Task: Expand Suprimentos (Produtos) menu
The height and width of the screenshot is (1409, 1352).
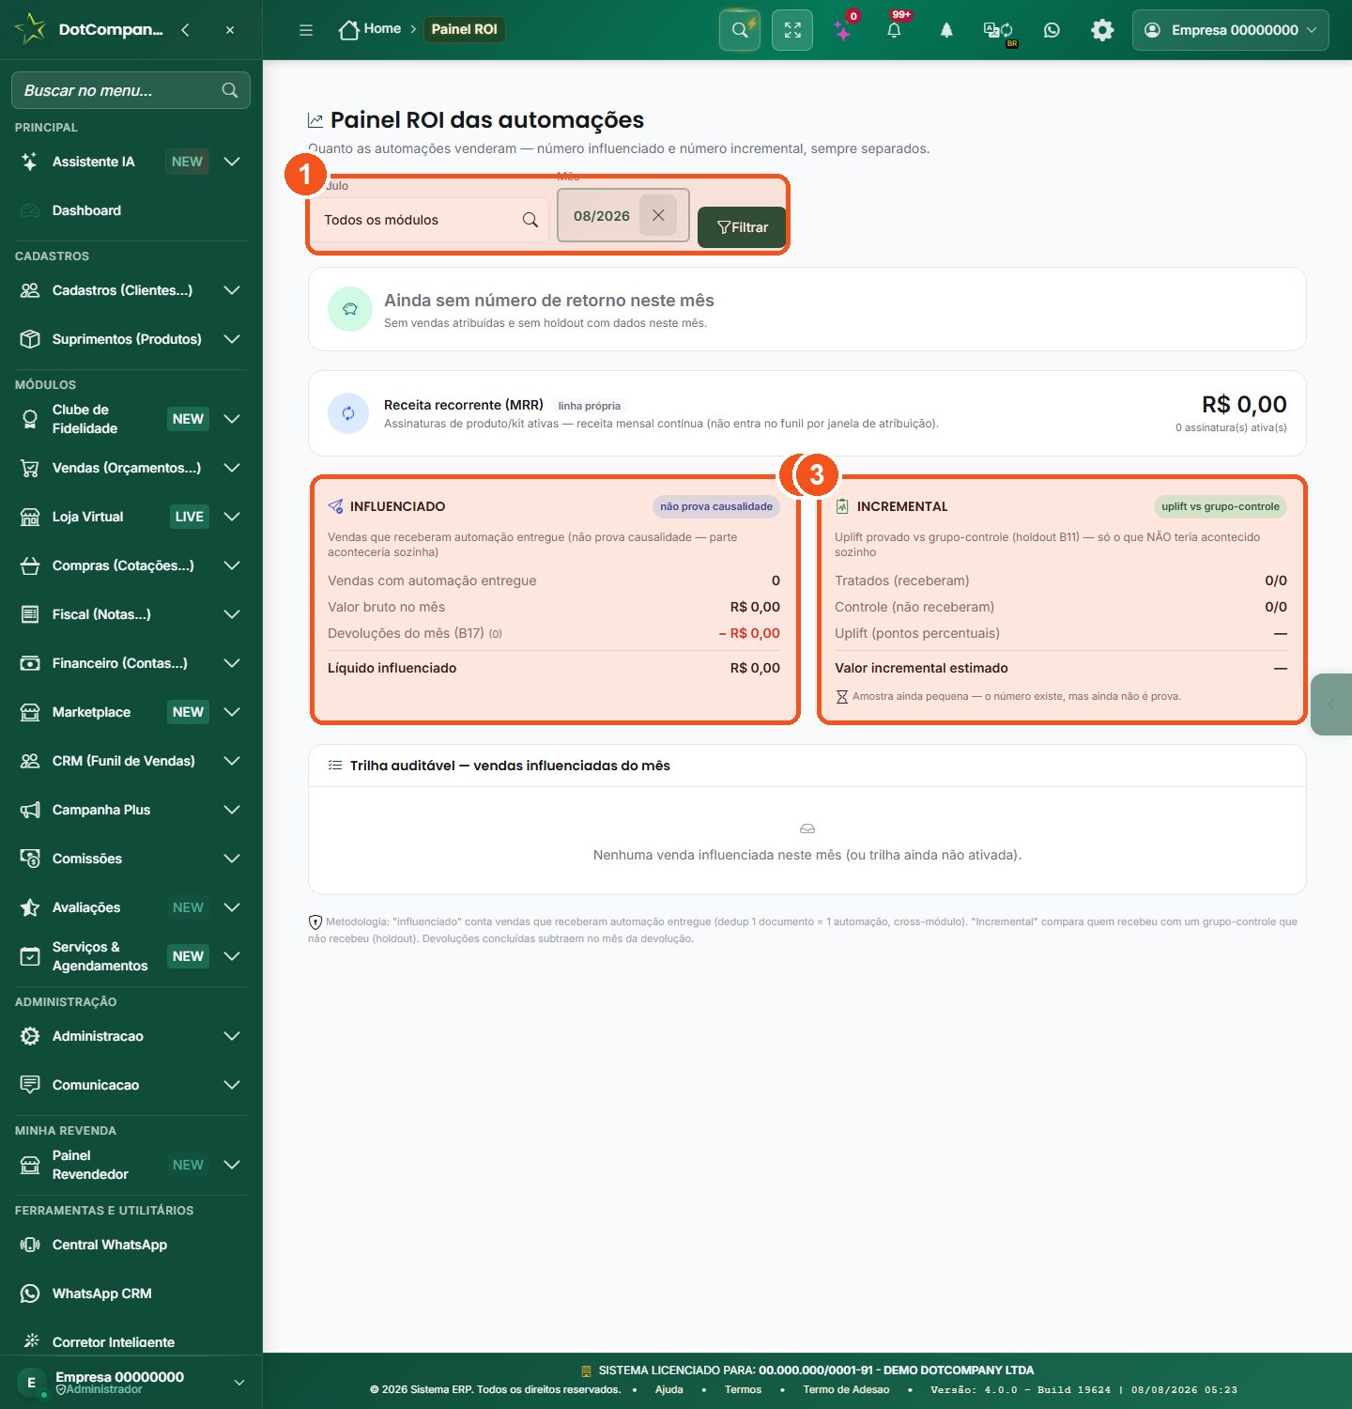Action: [131, 339]
